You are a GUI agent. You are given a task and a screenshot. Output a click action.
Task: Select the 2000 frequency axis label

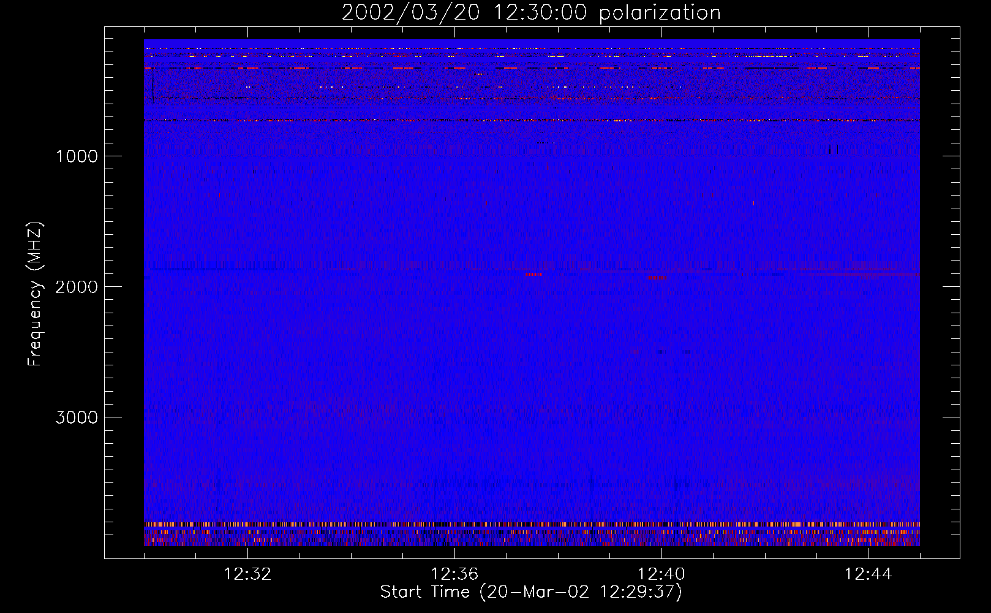(x=77, y=287)
